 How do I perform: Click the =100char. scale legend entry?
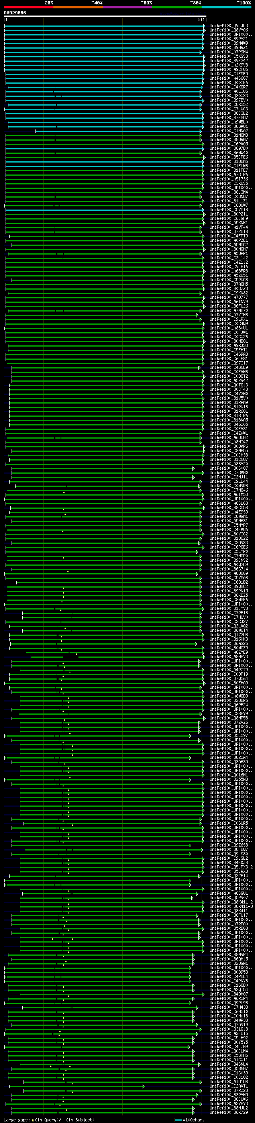pyautogui.click(x=189, y=1120)
